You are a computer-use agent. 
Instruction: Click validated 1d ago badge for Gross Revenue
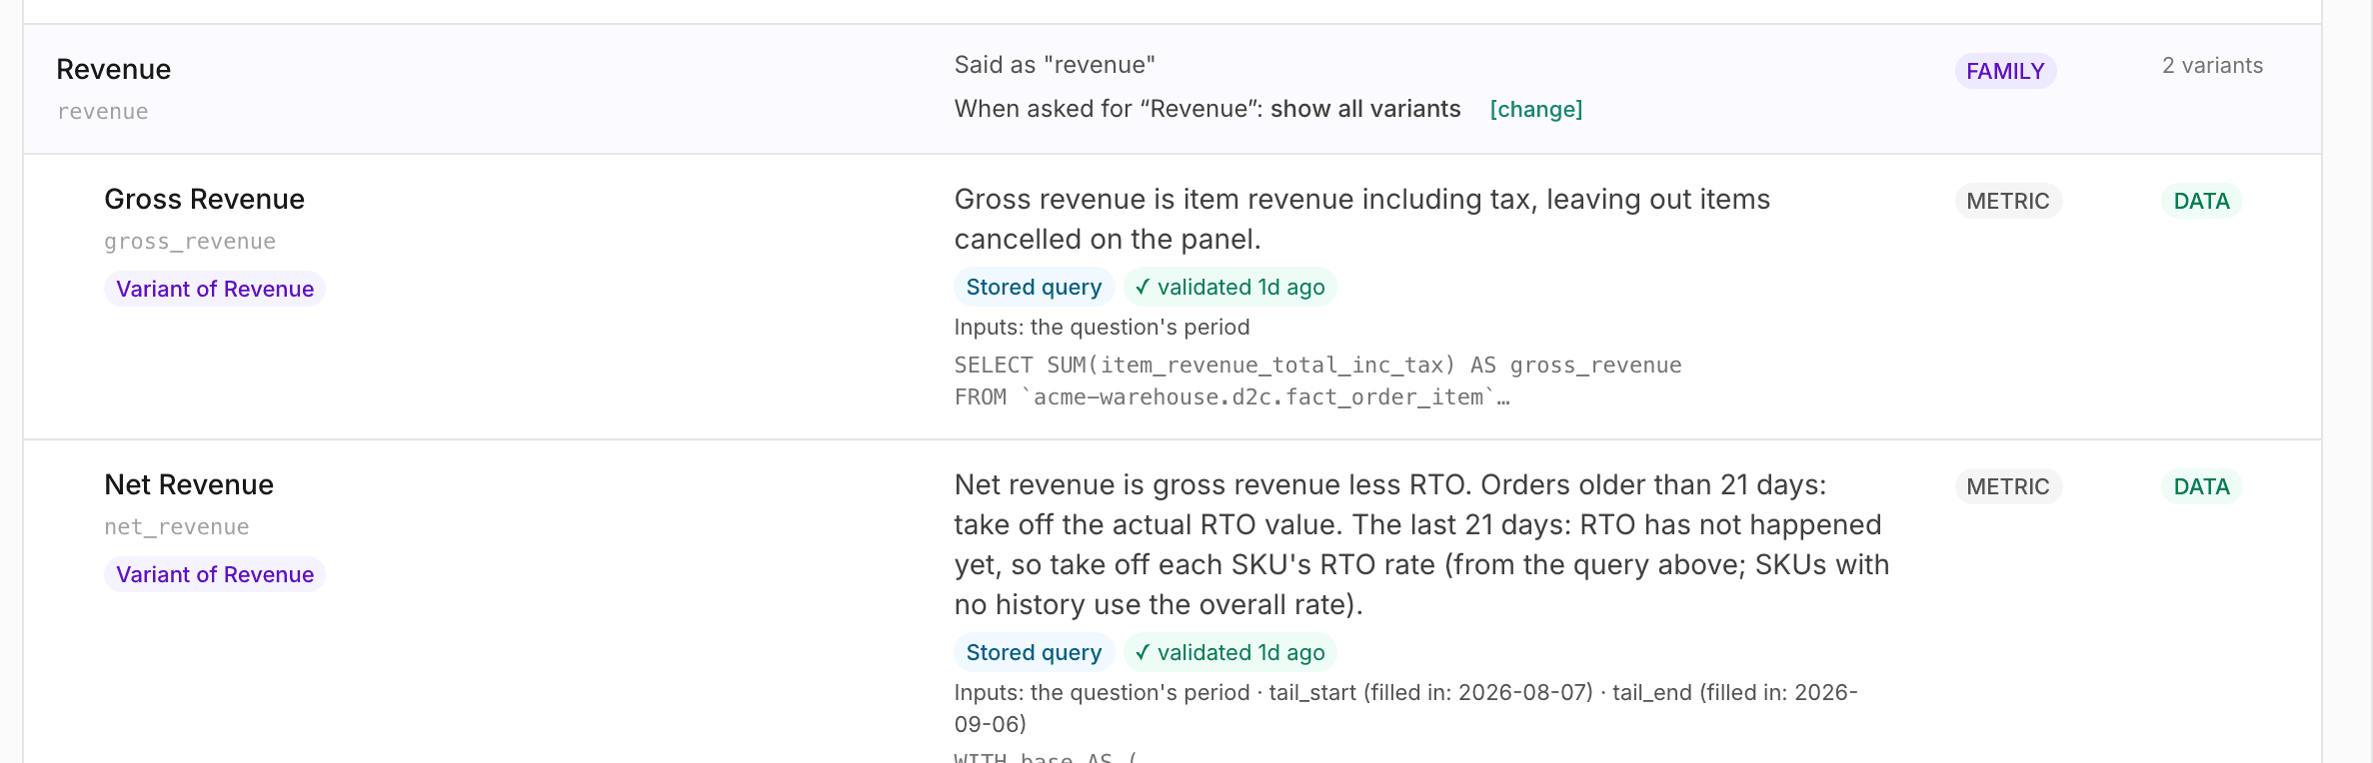1229,287
